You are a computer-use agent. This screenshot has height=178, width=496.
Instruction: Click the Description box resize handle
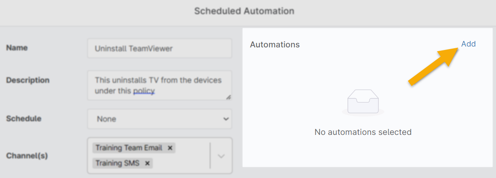pyautogui.click(x=229, y=97)
